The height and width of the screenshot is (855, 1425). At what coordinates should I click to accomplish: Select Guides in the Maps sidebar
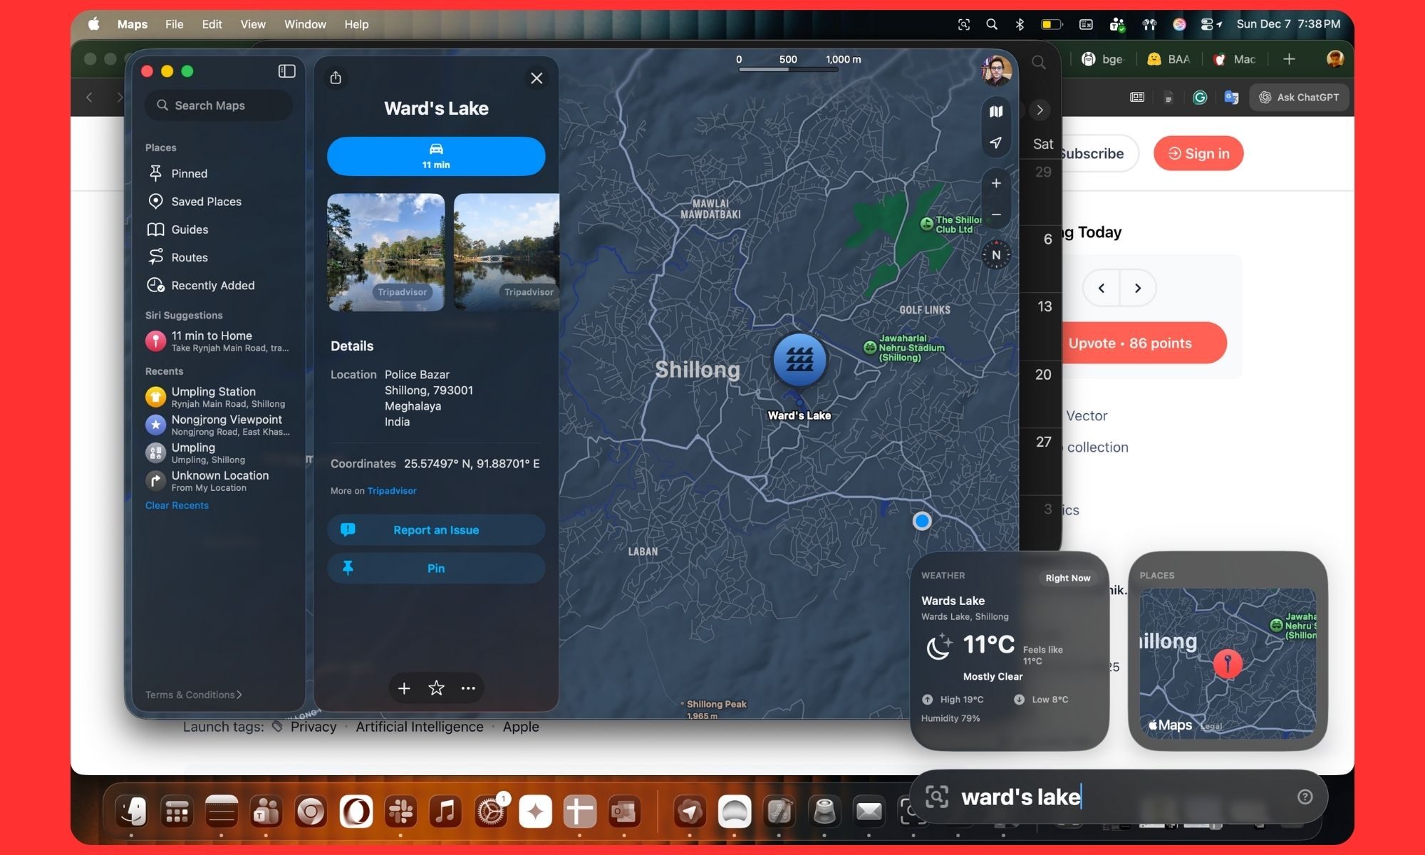pos(190,229)
